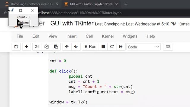Save the notebook with the floppy disk icon
Image resolution: width=190 pixels, height=107 pixels.
pyautogui.click(x=16, y=47)
